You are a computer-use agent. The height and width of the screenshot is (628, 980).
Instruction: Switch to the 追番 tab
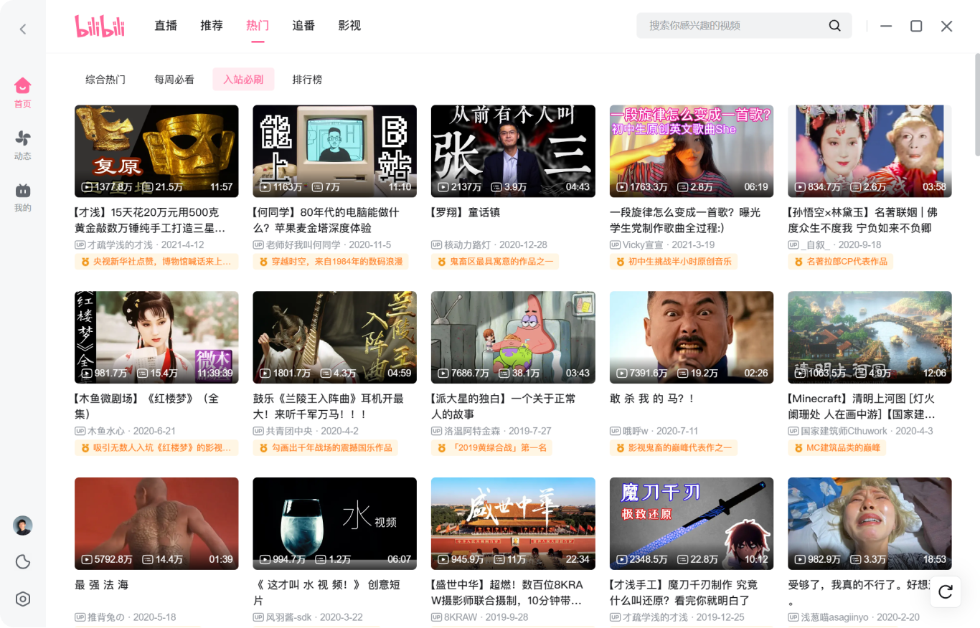(x=303, y=24)
